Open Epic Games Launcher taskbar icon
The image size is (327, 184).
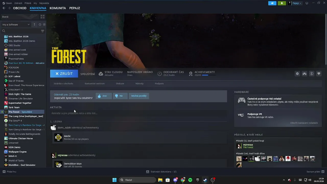(198, 180)
